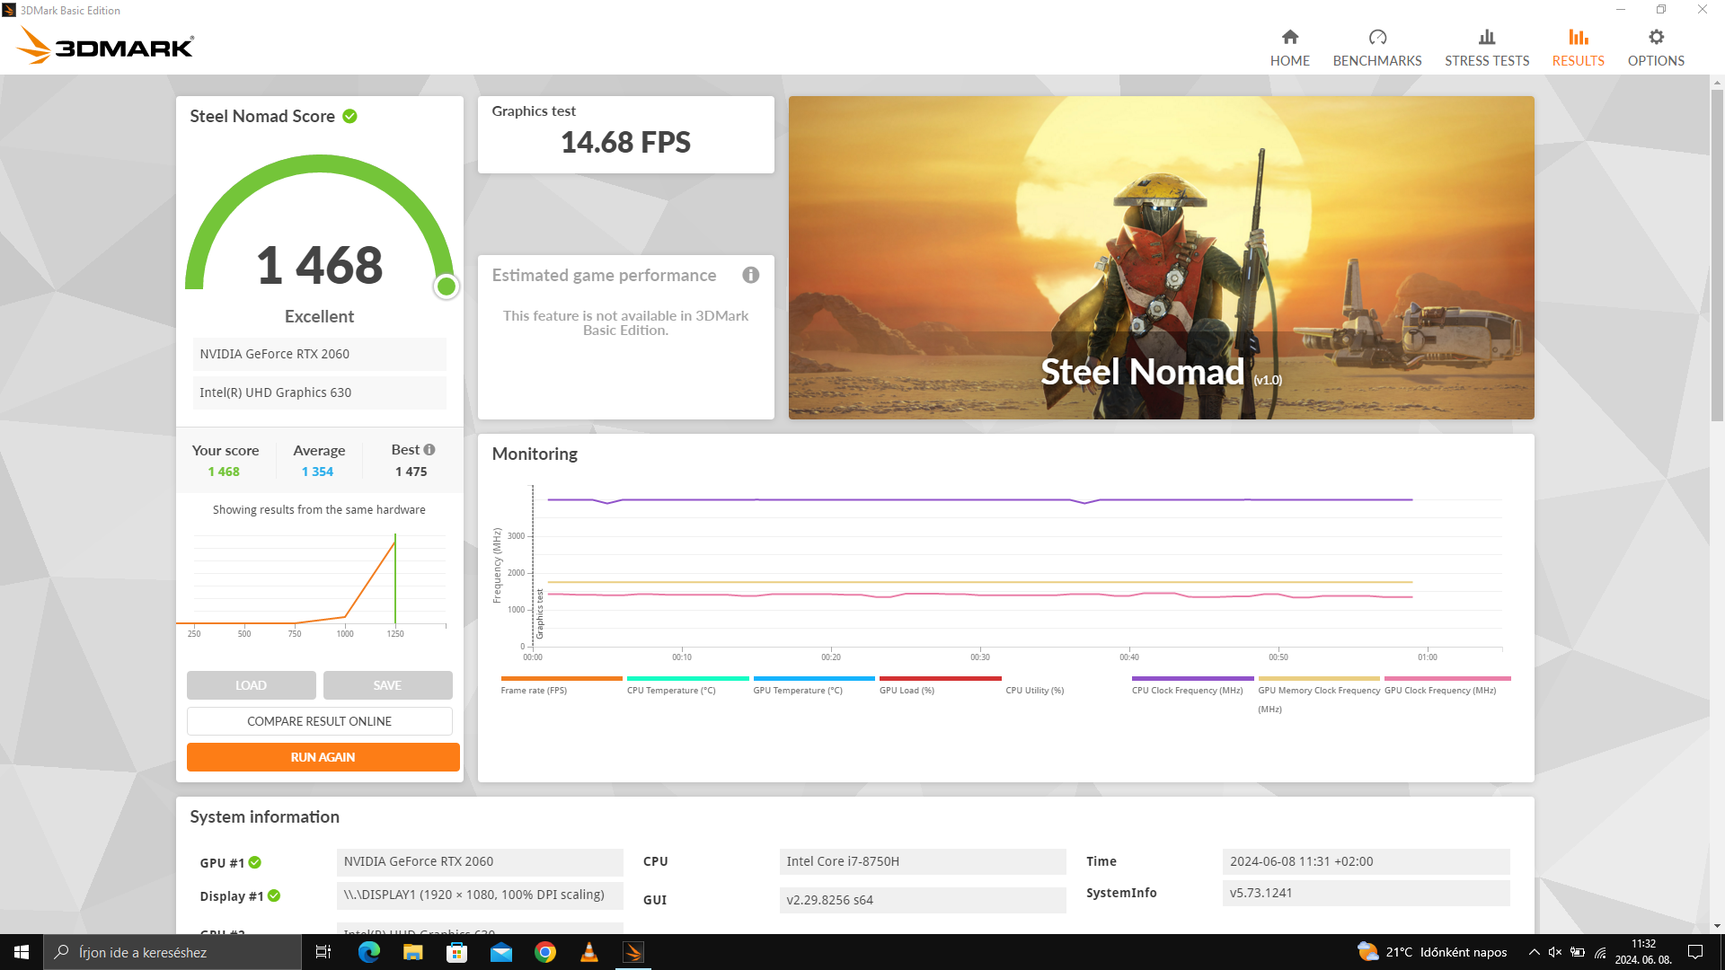1725x970 pixels.
Task: Click info icon next to Best score
Action: click(x=429, y=449)
